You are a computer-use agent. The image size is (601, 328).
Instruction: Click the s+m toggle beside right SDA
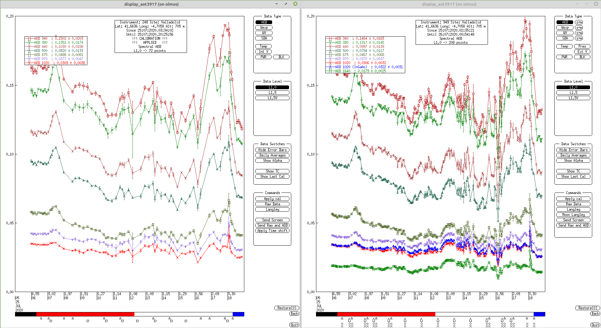579,38
